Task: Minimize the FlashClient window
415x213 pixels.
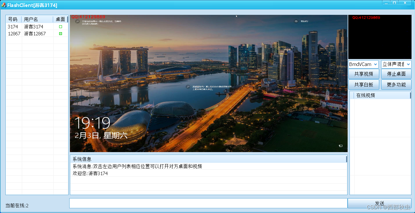Action: coord(387,3)
